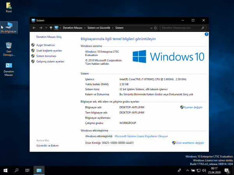Screen dimensions: 234x175
Task: Click Ayarları değiştir link
Action: point(193,107)
